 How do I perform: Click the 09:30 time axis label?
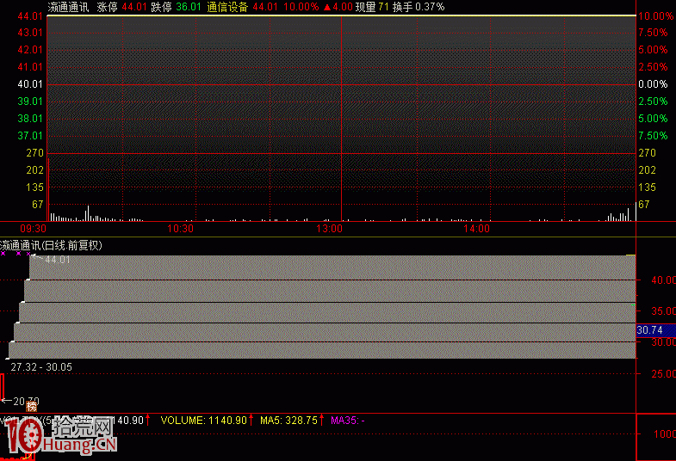34,229
